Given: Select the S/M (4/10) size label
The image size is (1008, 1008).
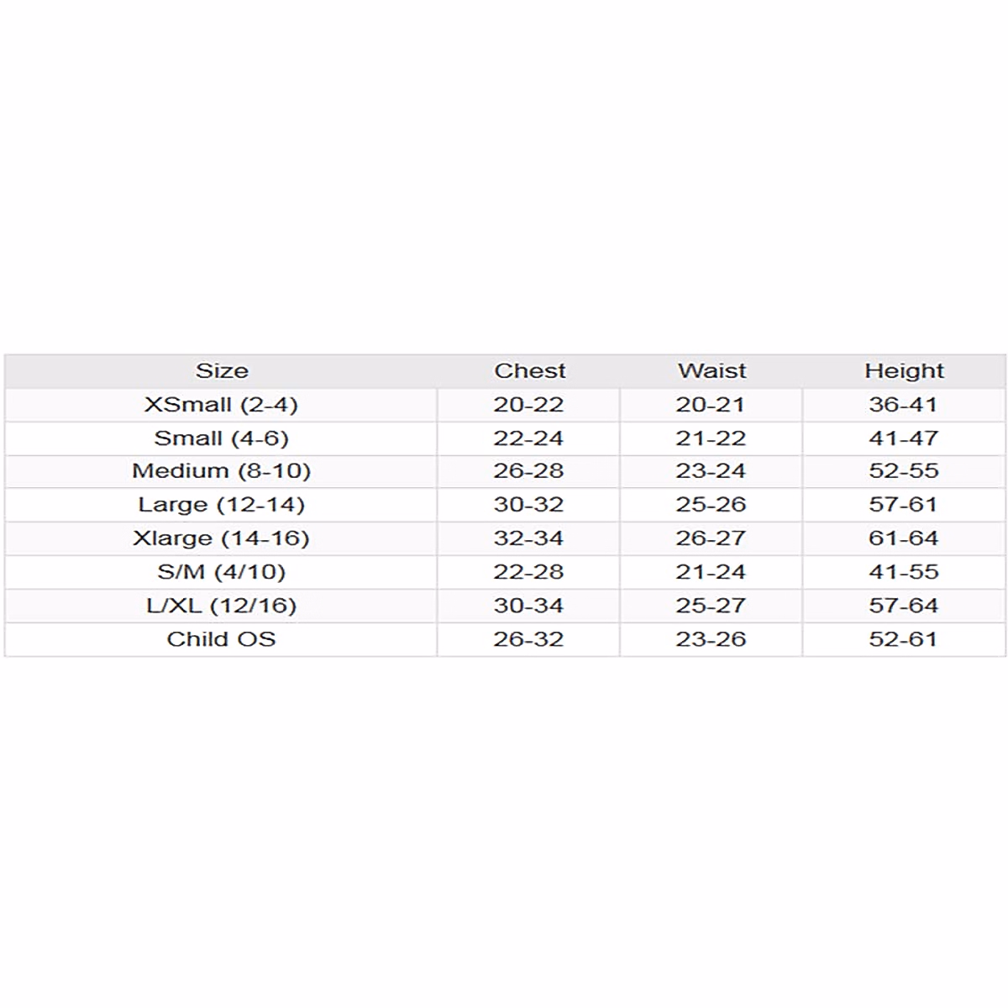Looking at the screenshot, I should (221, 571).
